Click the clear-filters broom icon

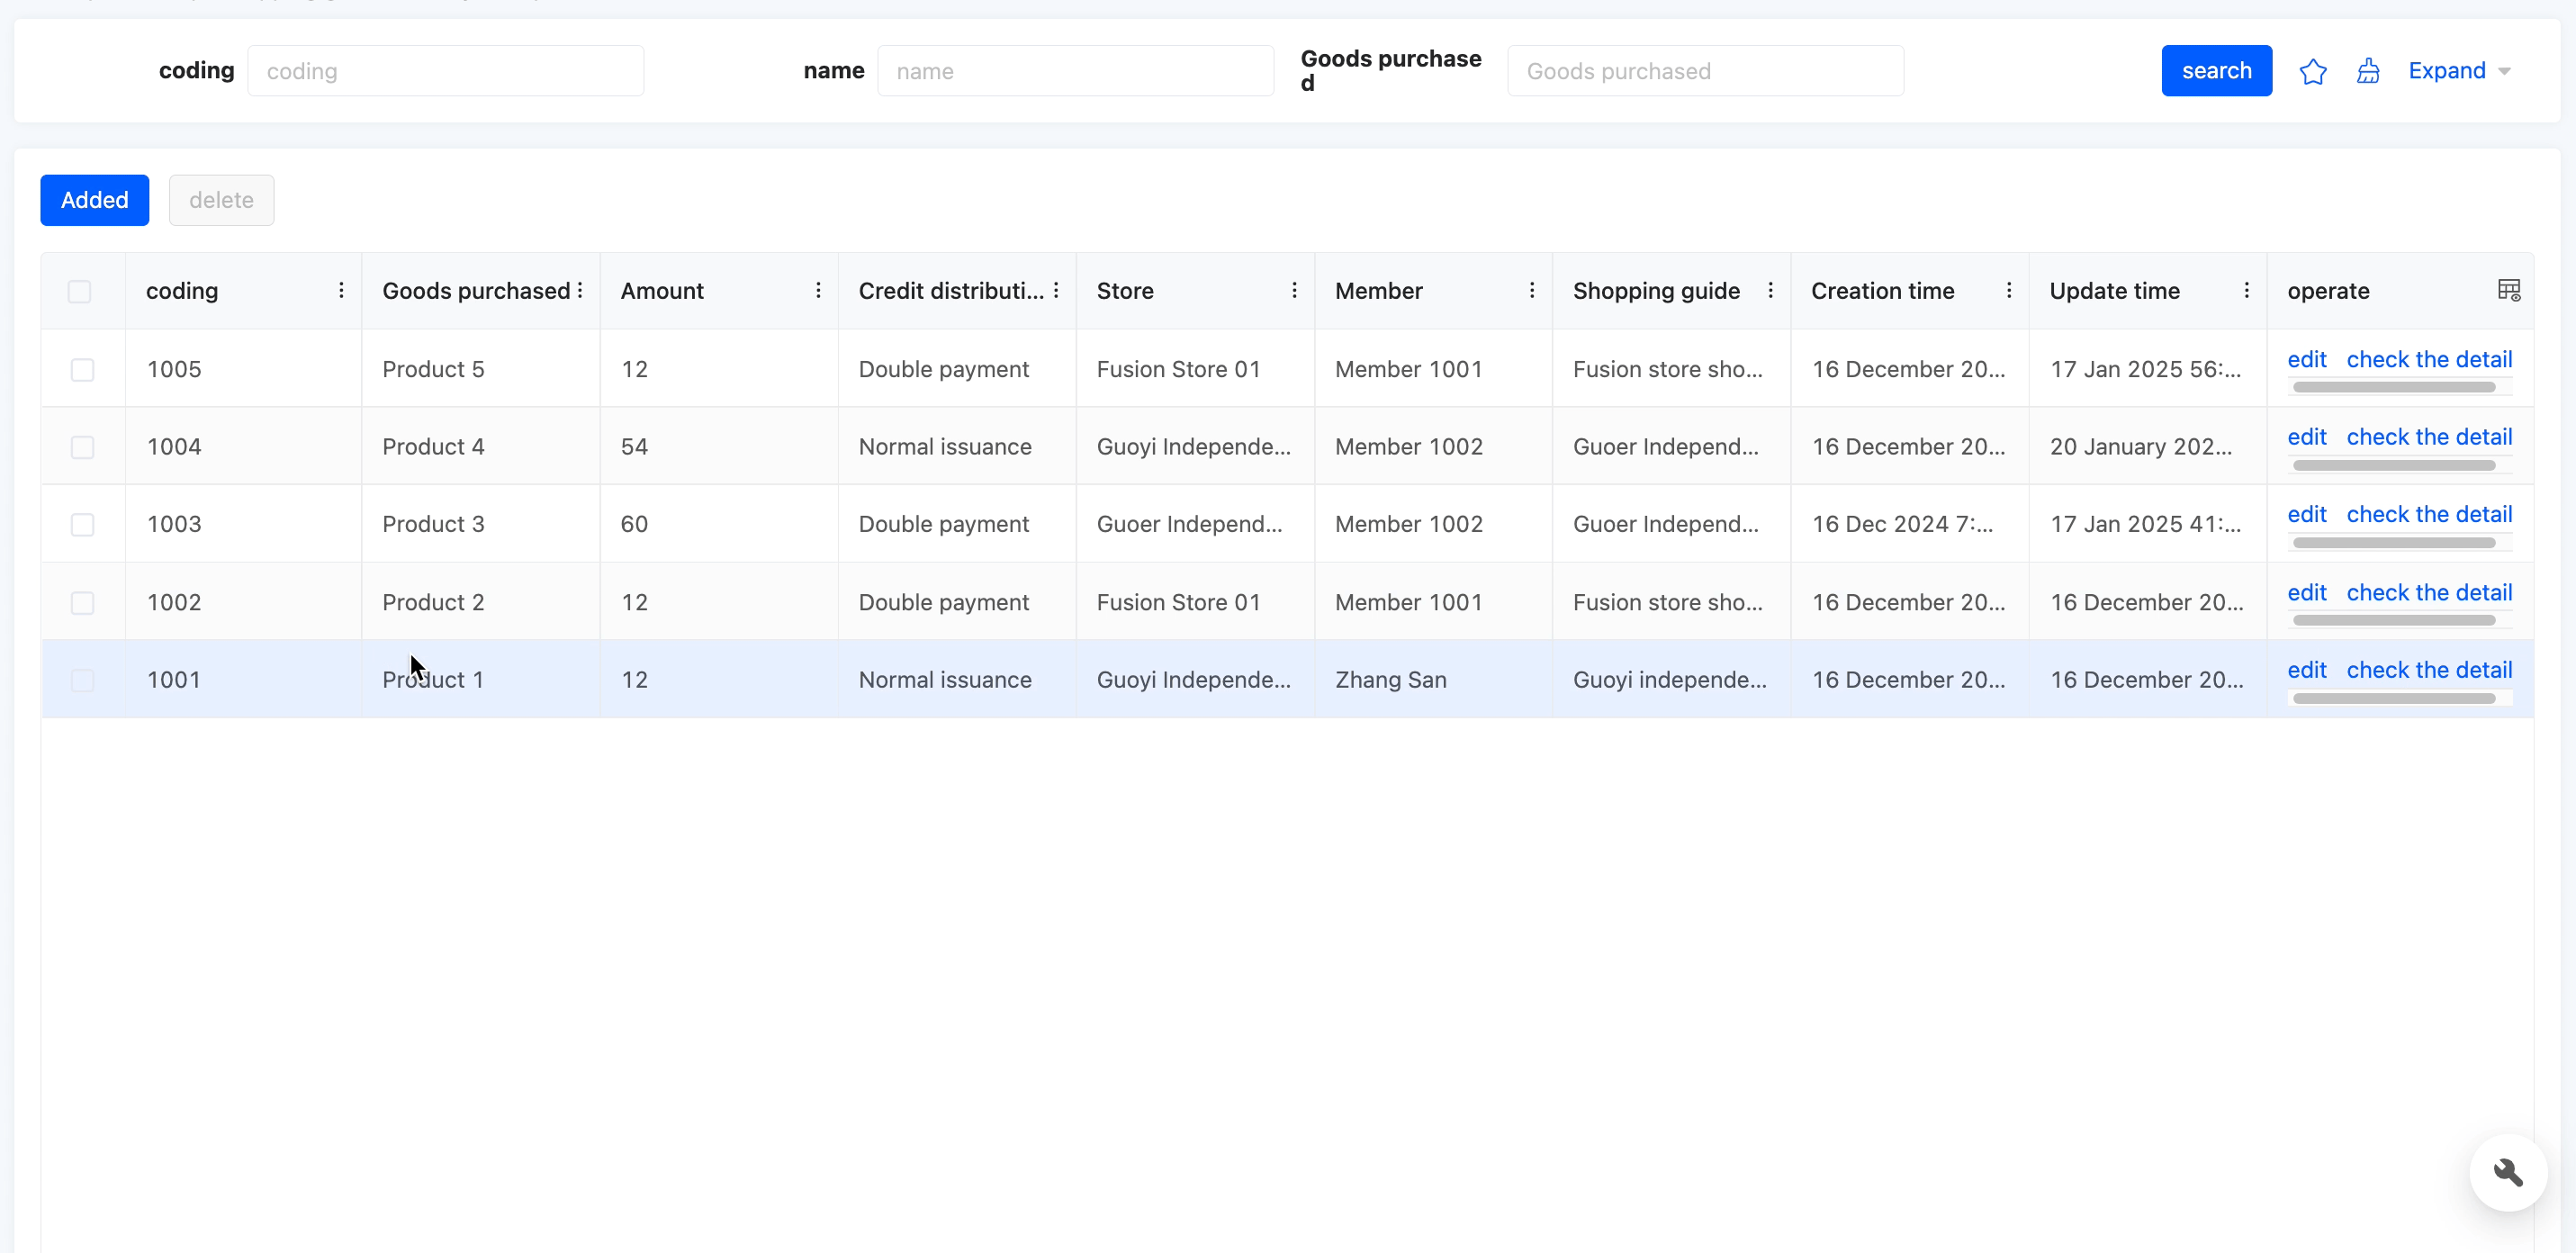click(x=2367, y=71)
